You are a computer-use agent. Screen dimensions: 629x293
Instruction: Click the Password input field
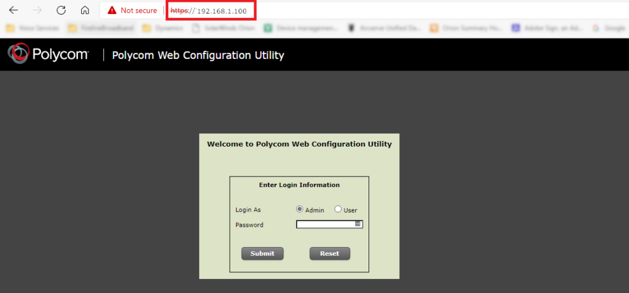[x=329, y=224]
